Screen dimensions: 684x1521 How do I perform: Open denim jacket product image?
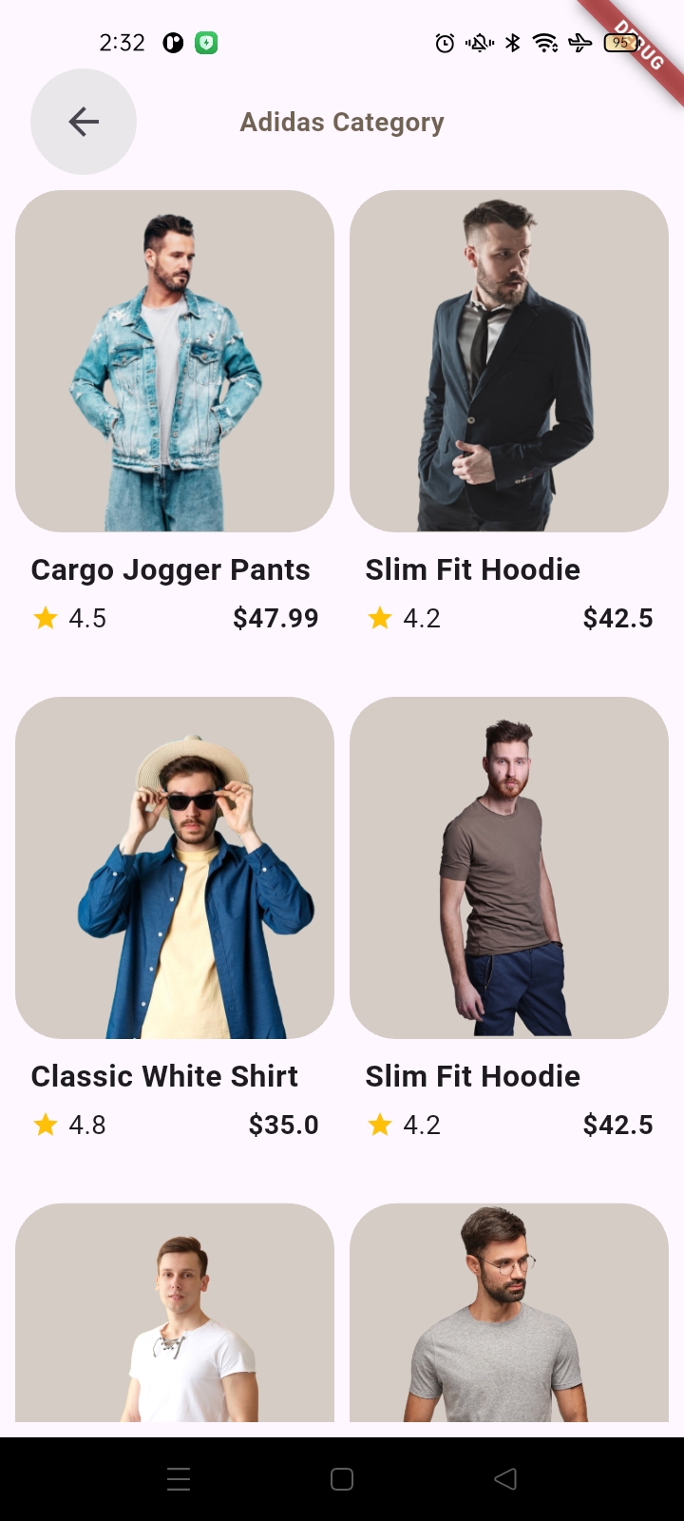pos(175,361)
